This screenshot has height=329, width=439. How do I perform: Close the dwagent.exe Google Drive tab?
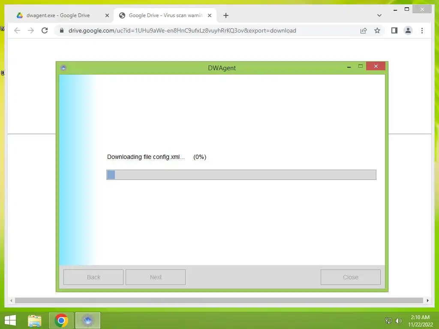[x=107, y=15]
